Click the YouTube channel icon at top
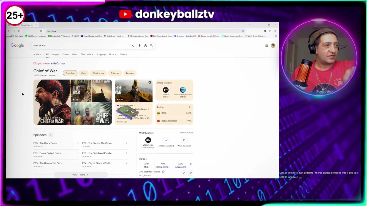 125,14
